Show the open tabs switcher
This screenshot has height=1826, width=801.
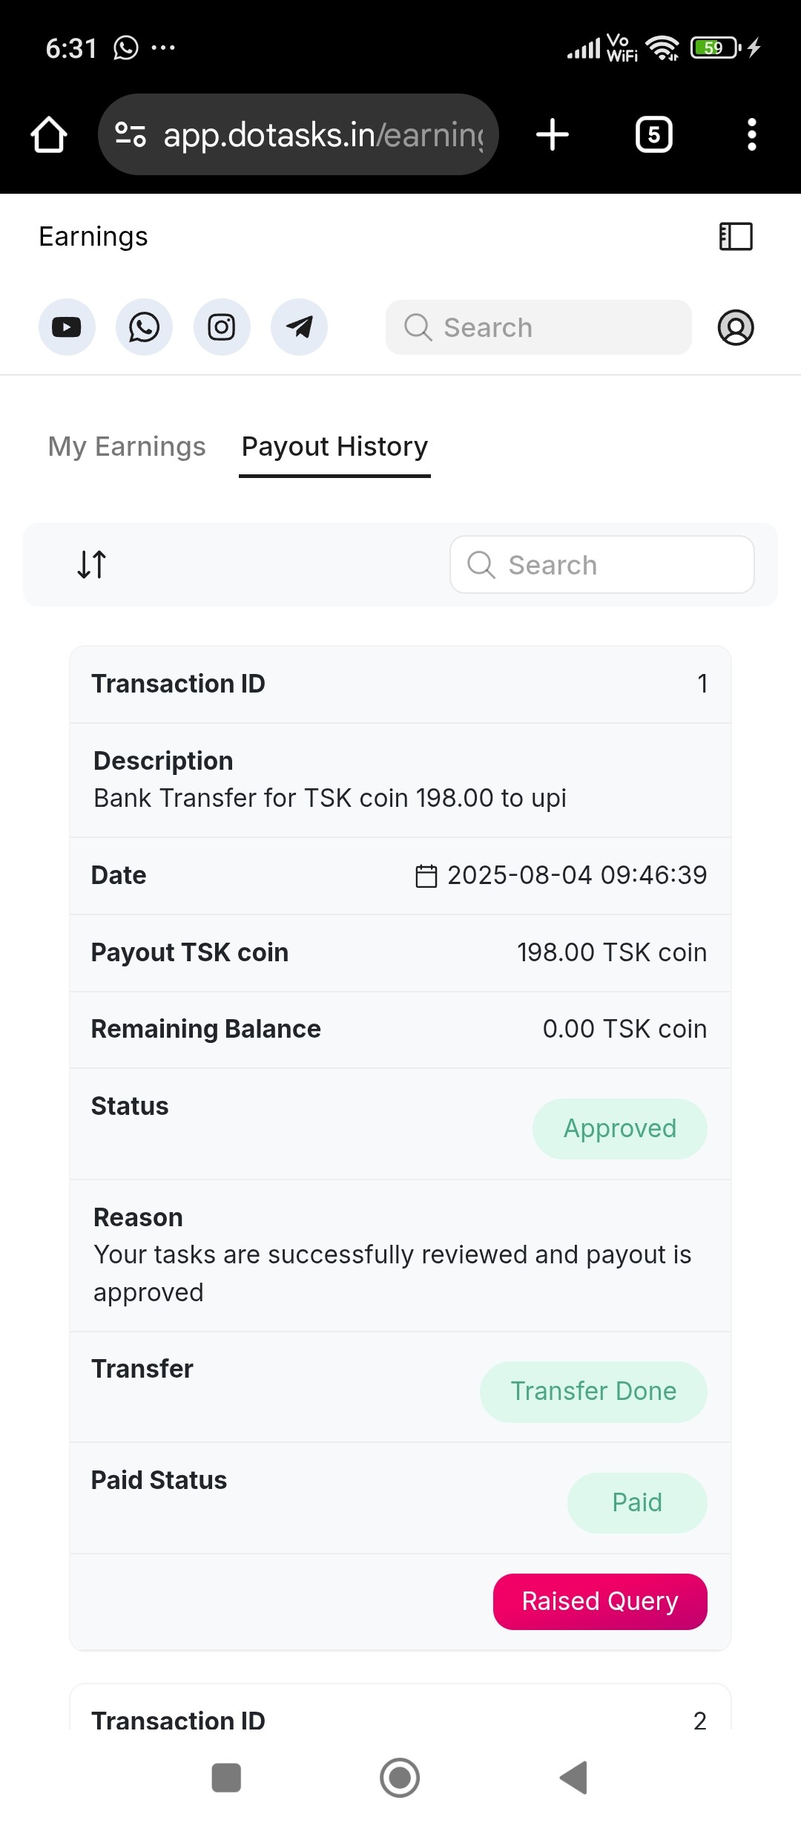[x=653, y=134]
